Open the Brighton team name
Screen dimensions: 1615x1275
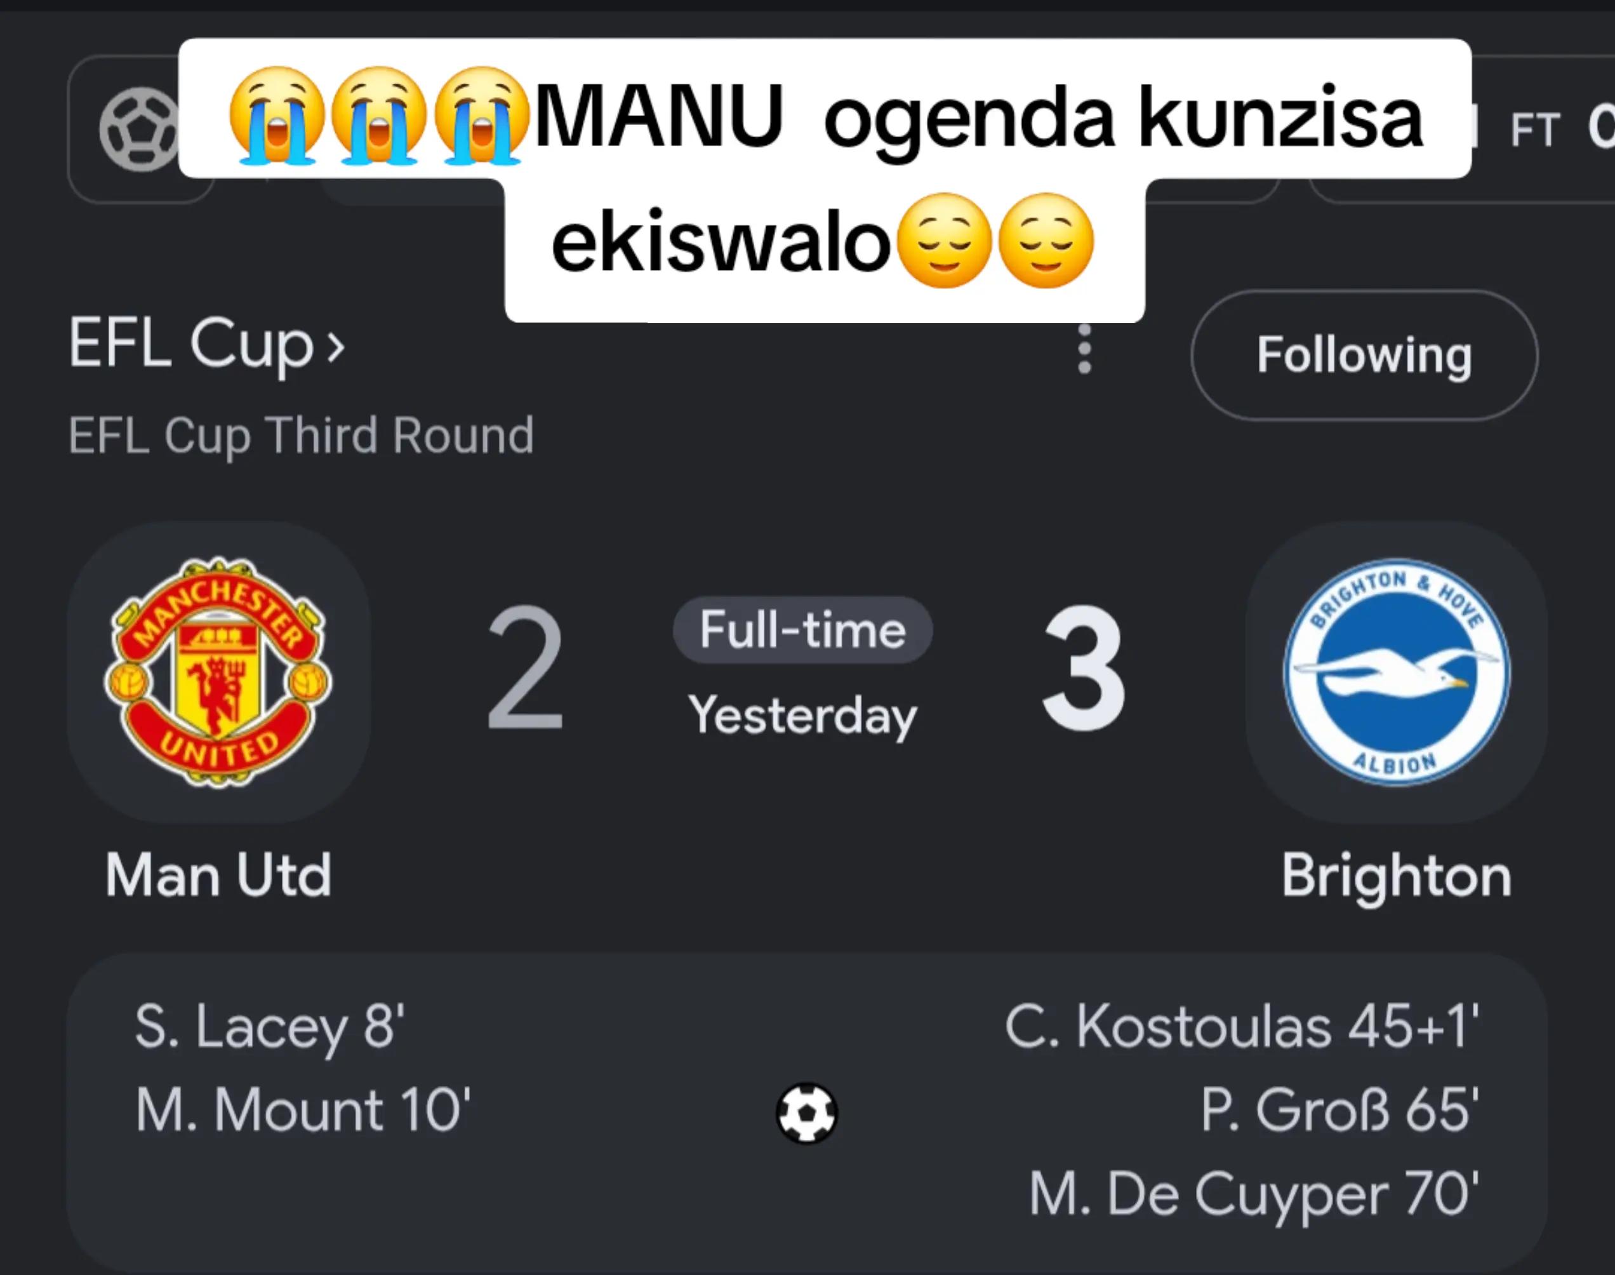[1397, 876]
